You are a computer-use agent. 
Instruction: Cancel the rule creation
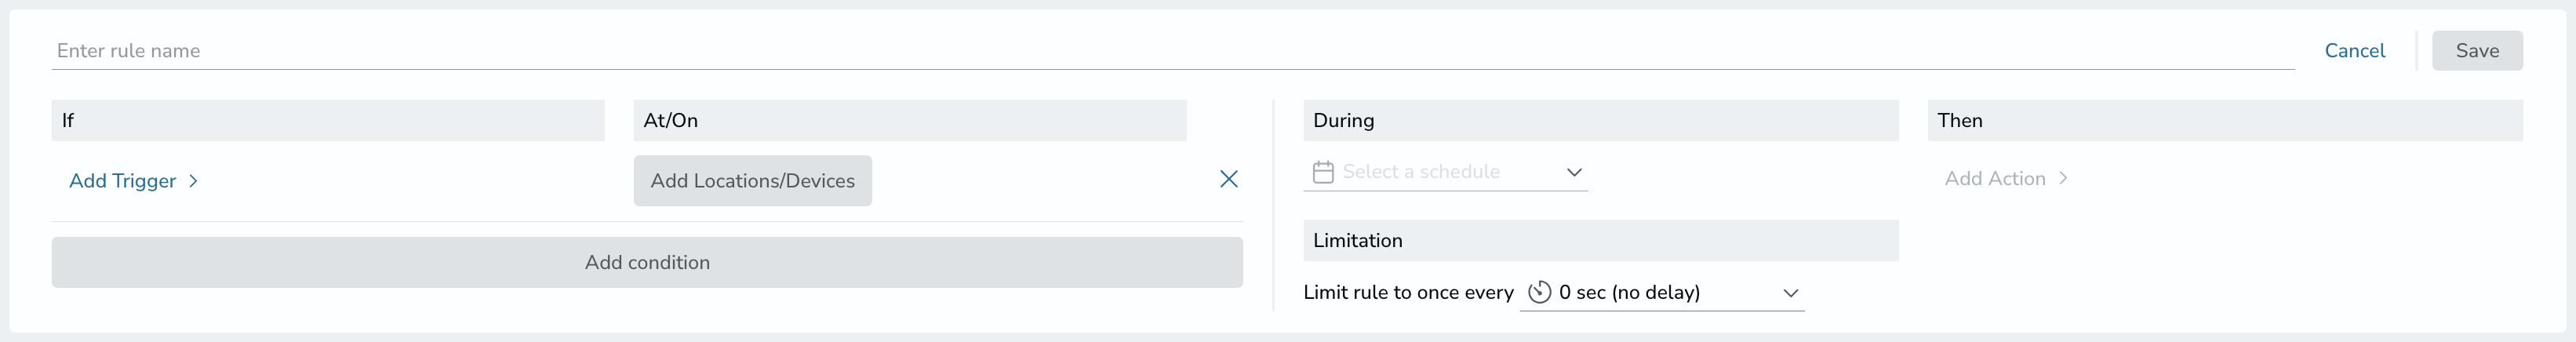(x=2354, y=50)
